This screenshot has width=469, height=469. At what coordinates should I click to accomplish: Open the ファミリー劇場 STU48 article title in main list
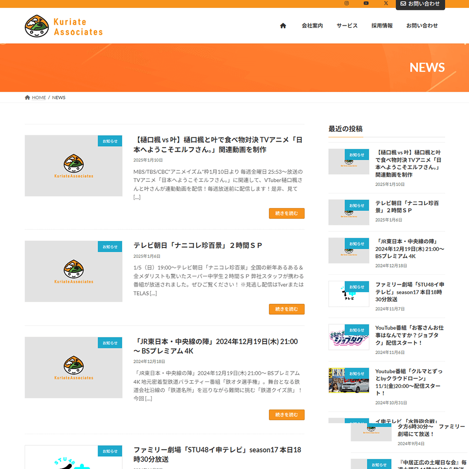[218, 454]
